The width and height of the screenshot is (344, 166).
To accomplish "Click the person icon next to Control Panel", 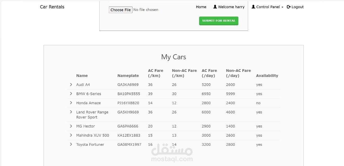I will (253, 7).
